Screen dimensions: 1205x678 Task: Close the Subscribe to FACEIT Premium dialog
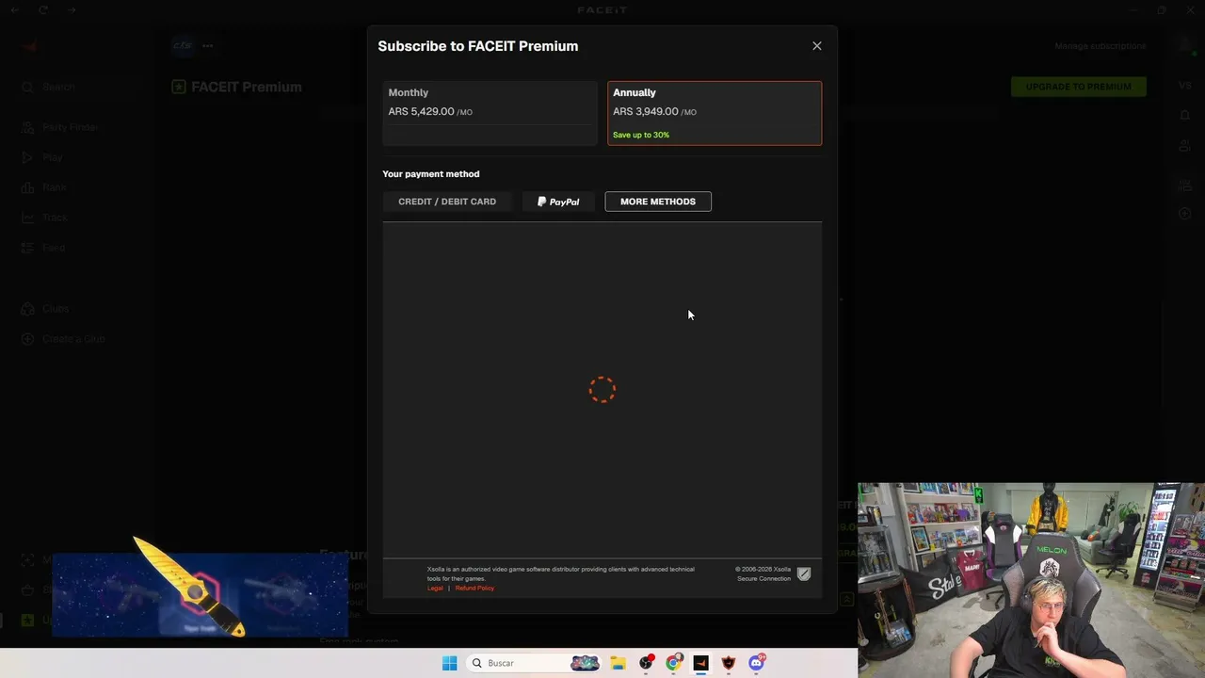[x=817, y=46]
